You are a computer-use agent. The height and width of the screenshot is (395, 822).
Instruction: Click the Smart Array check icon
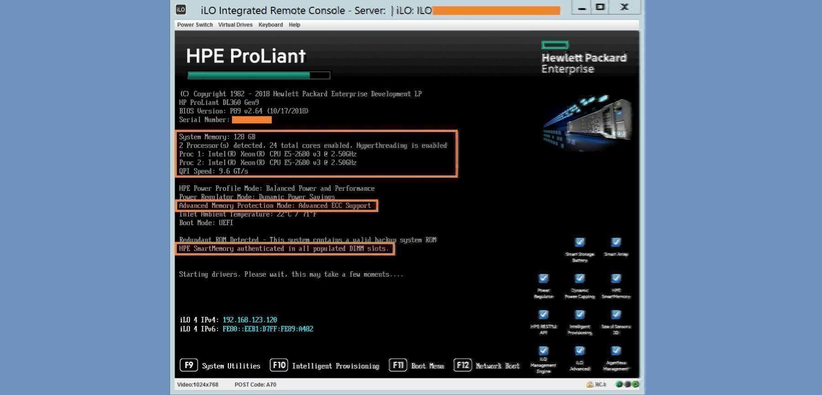[x=616, y=242]
